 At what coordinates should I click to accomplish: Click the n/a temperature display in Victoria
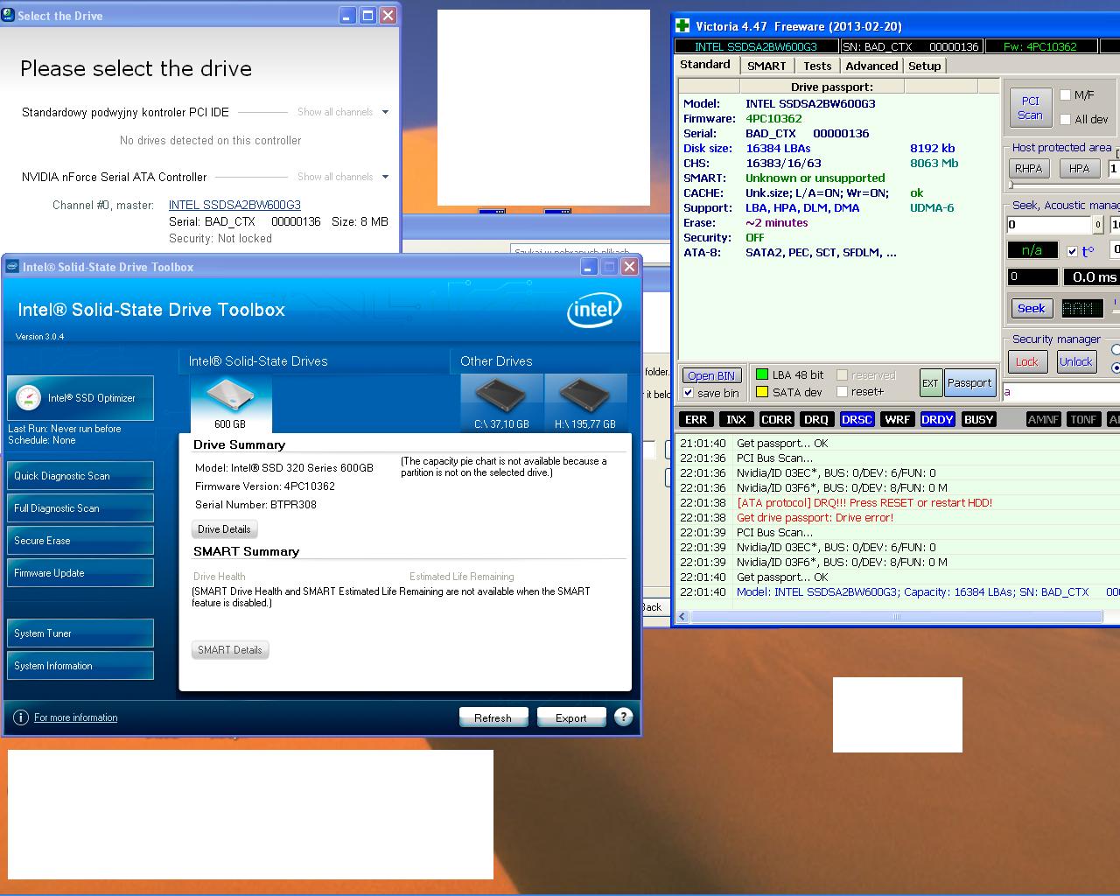tap(1032, 250)
